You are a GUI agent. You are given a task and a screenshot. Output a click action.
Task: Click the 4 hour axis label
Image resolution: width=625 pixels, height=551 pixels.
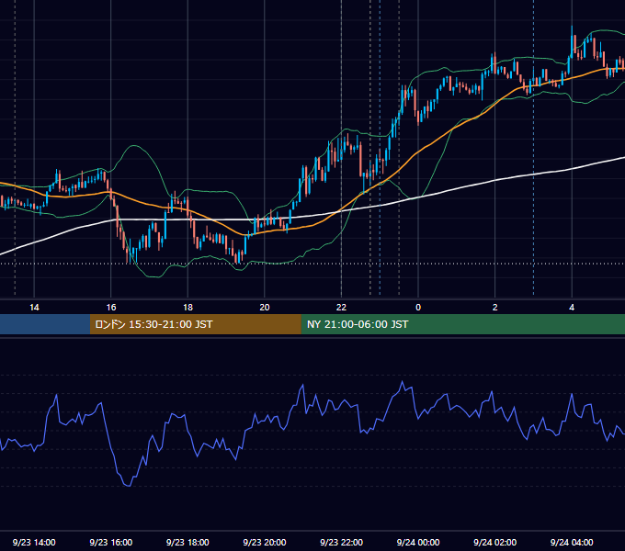pos(572,308)
